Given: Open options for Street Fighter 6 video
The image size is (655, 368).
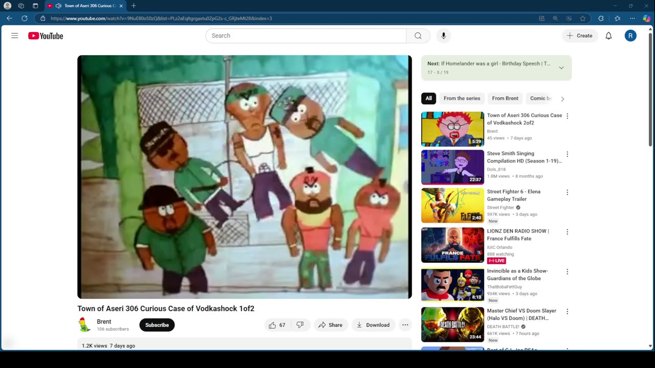Looking at the screenshot, I should [x=567, y=193].
